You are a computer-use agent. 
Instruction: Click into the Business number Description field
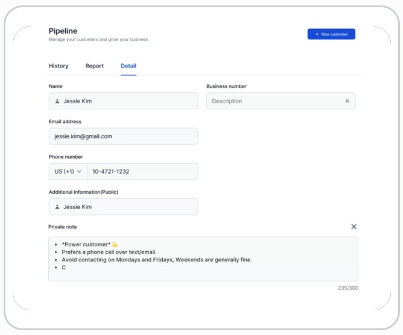tap(274, 101)
